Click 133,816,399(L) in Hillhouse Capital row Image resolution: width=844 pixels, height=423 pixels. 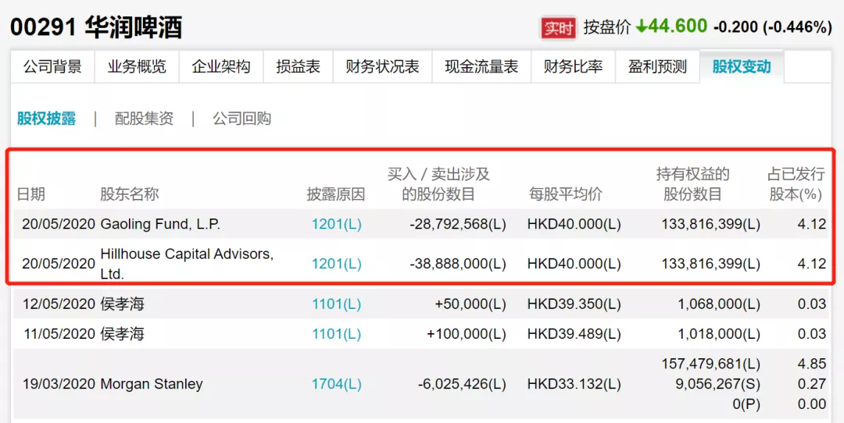tap(710, 264)
